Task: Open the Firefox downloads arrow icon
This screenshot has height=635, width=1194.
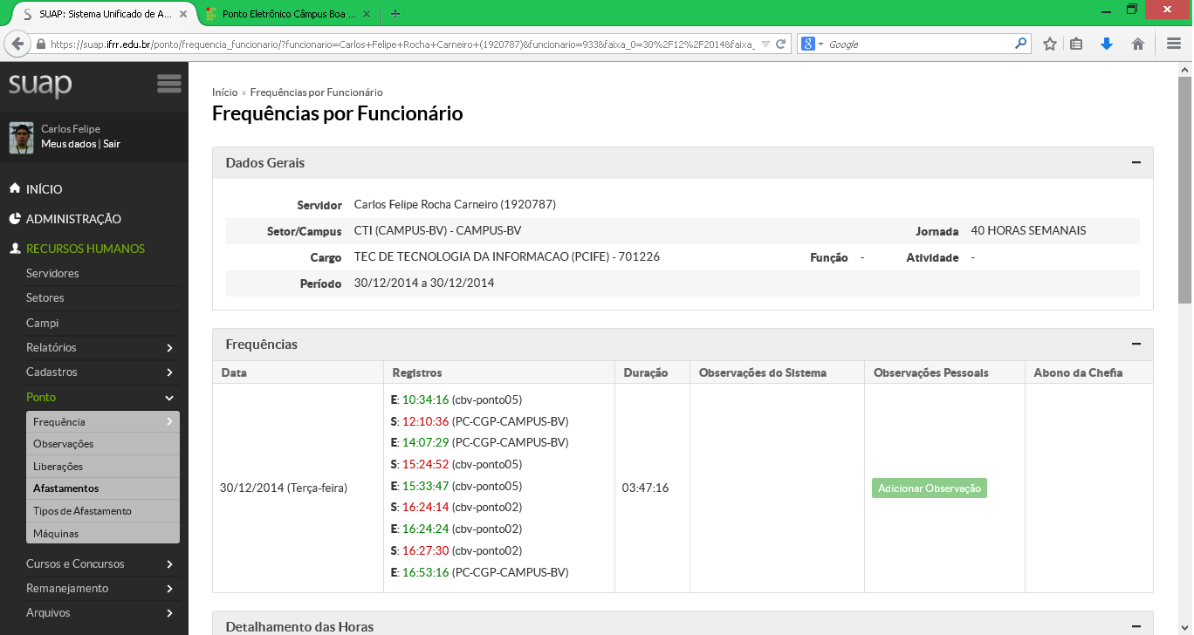Action: click(1107, 44)
